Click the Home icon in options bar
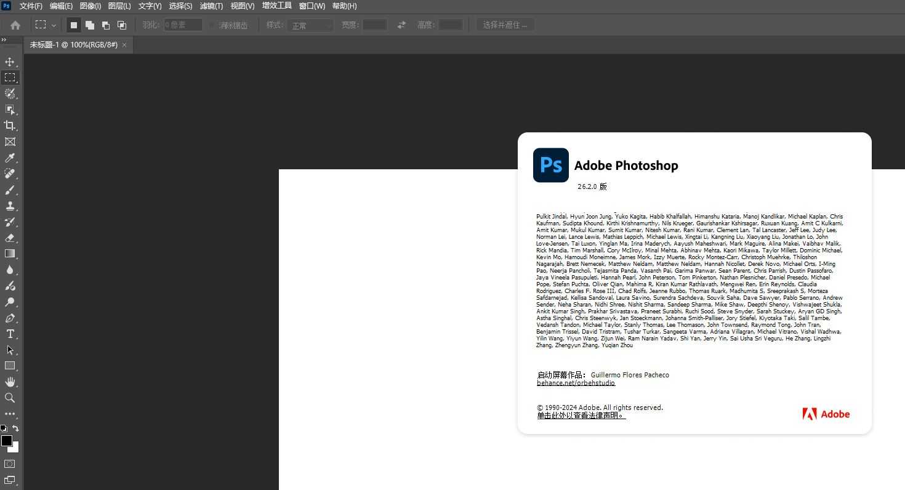This screenshot has width=905, height=490. (15, 25)
